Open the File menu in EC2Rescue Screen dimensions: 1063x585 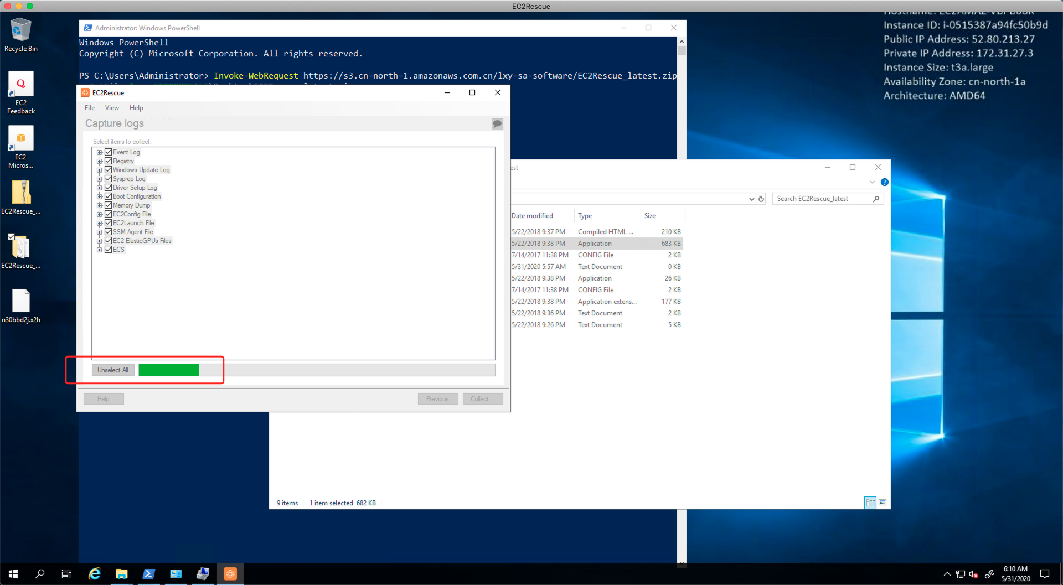coord(90,108)
